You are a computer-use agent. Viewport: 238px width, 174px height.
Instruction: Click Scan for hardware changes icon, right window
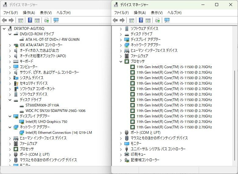pos(167,20)
